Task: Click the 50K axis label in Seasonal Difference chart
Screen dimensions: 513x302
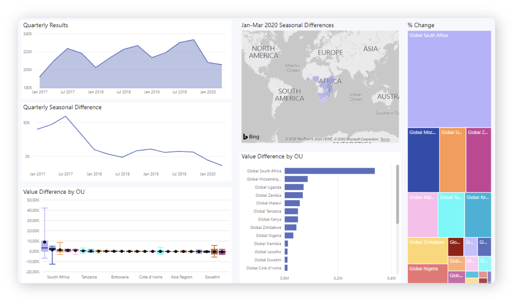Action: pos(27,123)
